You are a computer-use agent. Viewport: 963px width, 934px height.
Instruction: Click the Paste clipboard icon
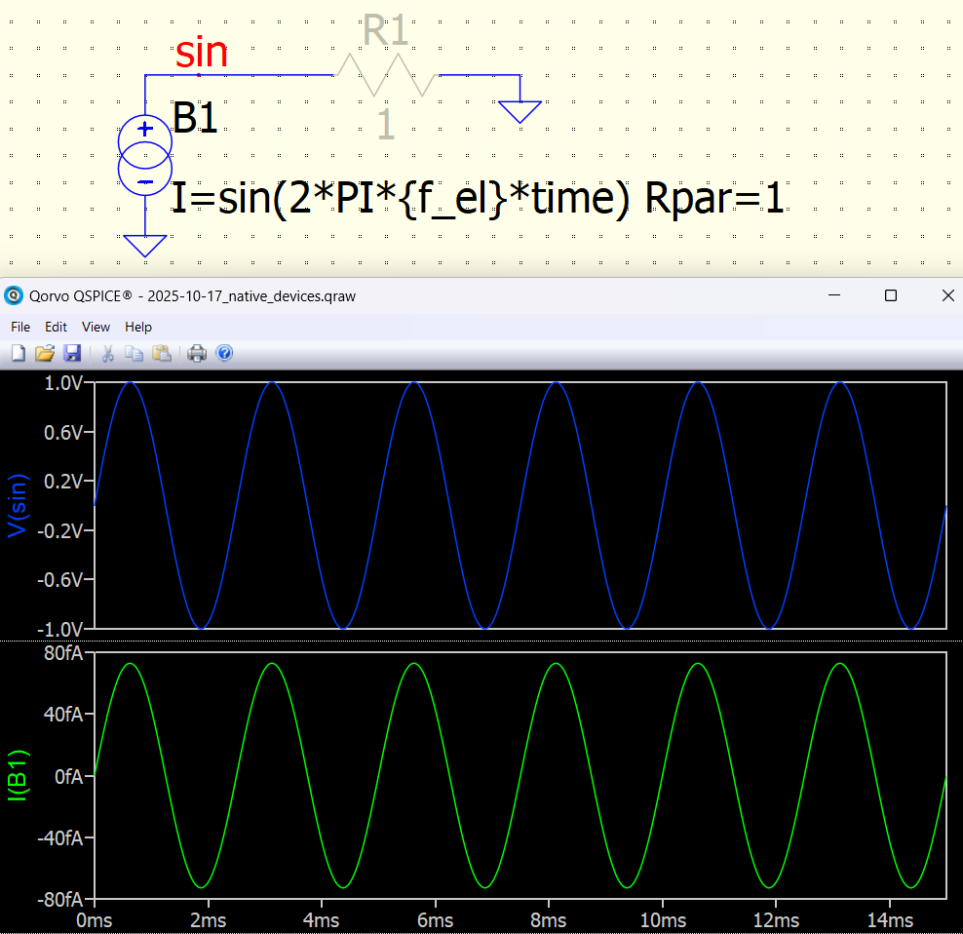click(161, 354)
